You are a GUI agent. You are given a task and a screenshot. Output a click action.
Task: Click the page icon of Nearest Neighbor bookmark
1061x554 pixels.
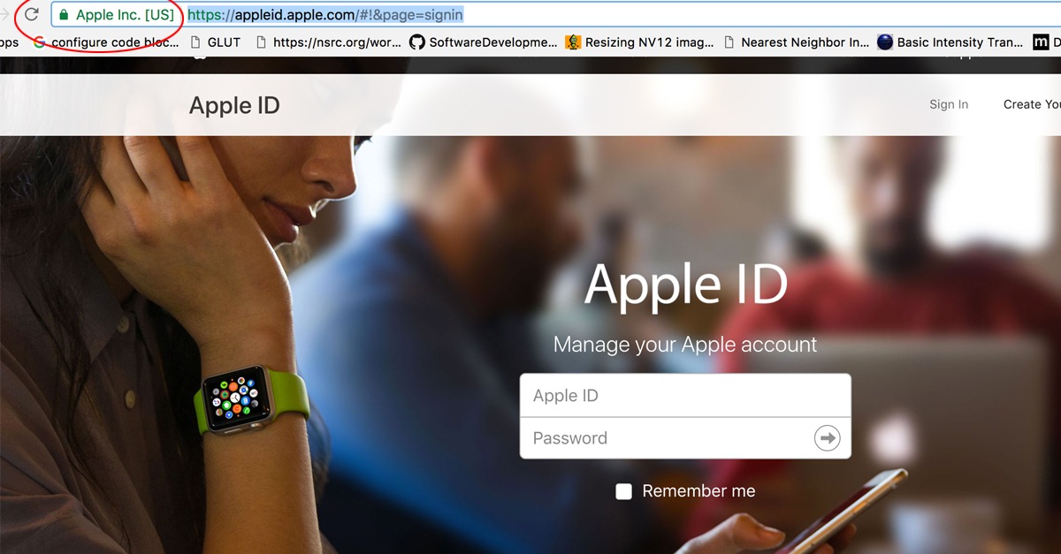(729, 42)
